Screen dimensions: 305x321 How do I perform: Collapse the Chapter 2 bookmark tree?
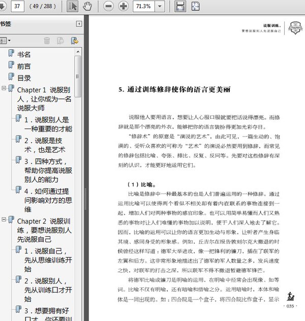pyautogui.click(x=4, y=219)
